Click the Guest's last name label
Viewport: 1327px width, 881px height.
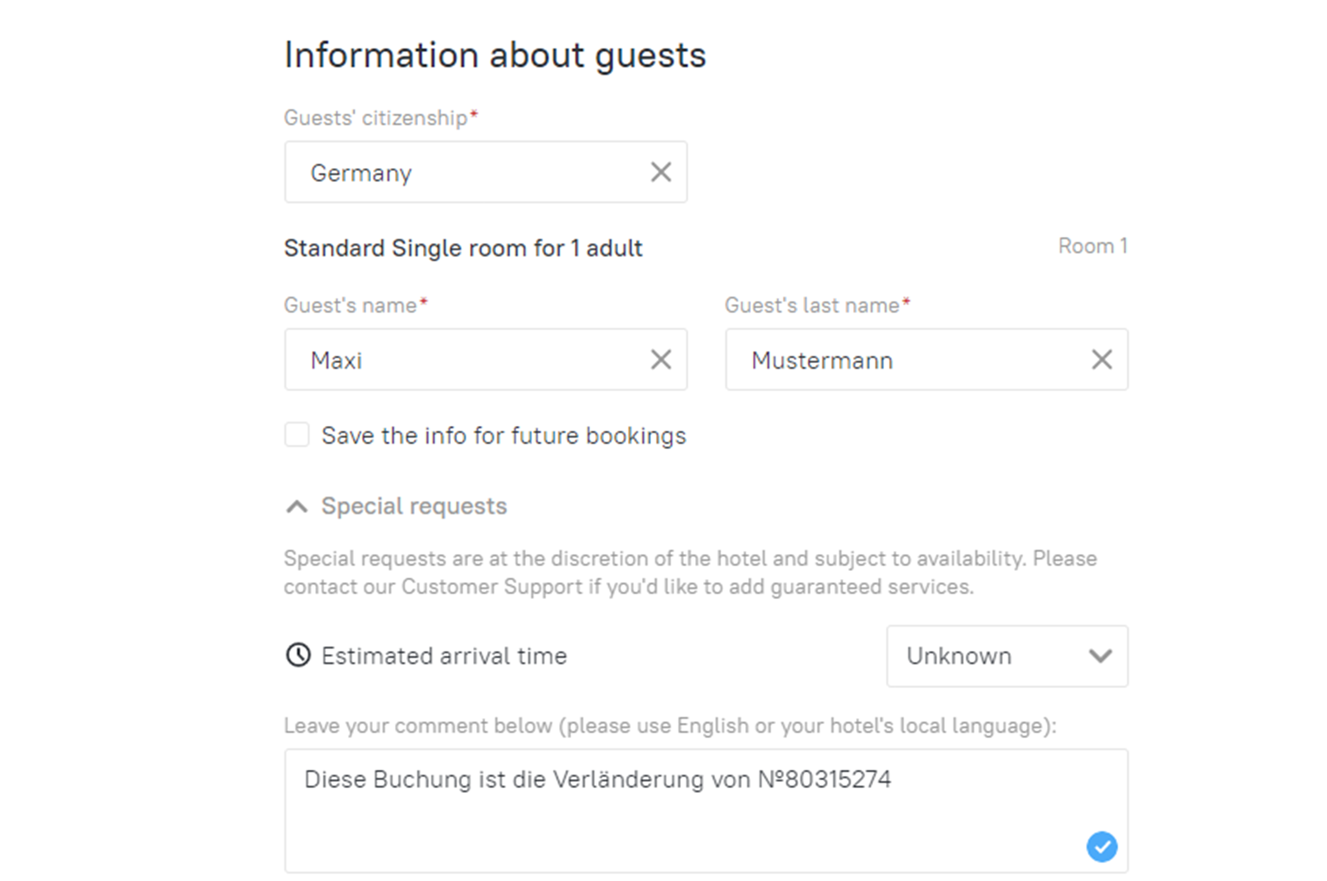pos(812,305)
